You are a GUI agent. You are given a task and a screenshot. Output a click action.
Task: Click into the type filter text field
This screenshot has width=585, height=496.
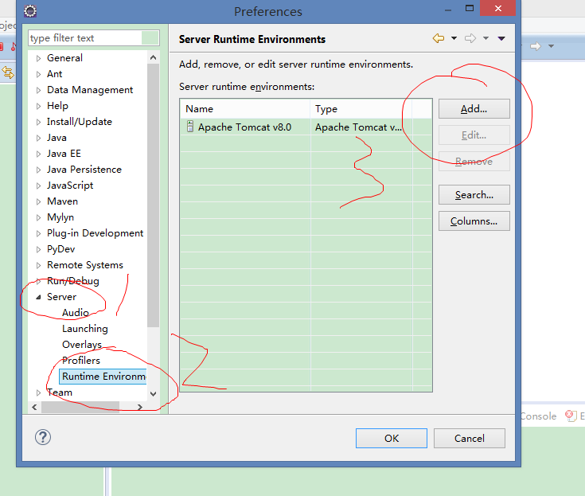(84, 38)
